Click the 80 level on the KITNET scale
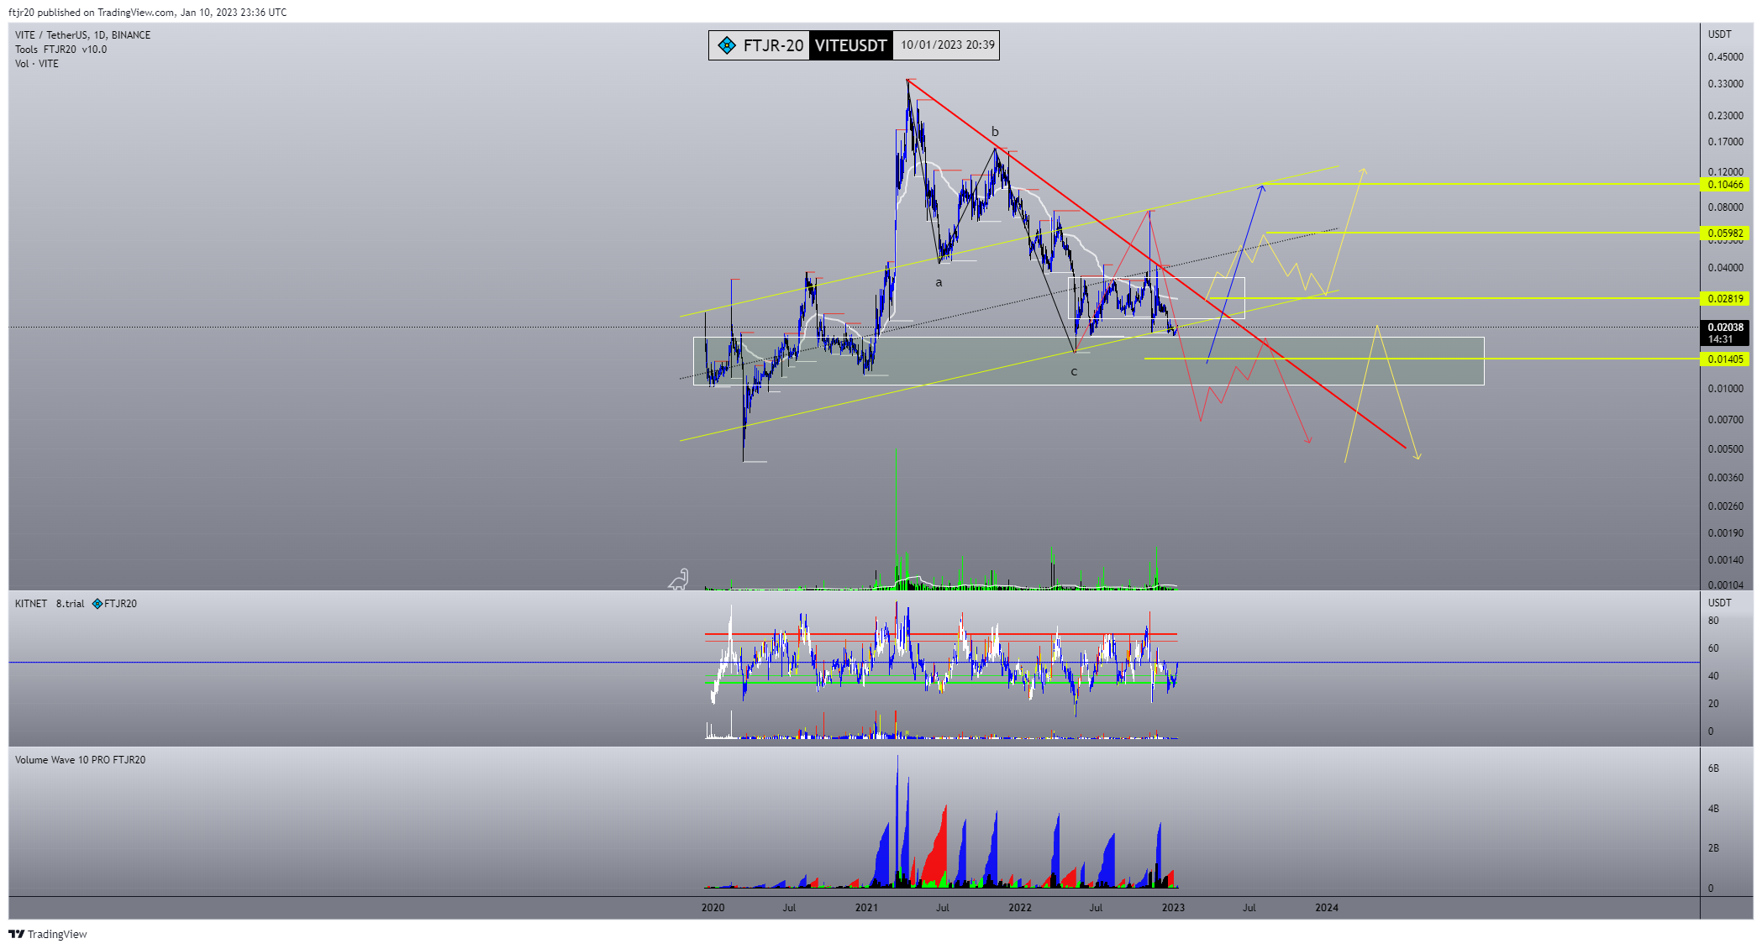The width and height of the screenshot is (1762, 949). [x=1713, y=621]
